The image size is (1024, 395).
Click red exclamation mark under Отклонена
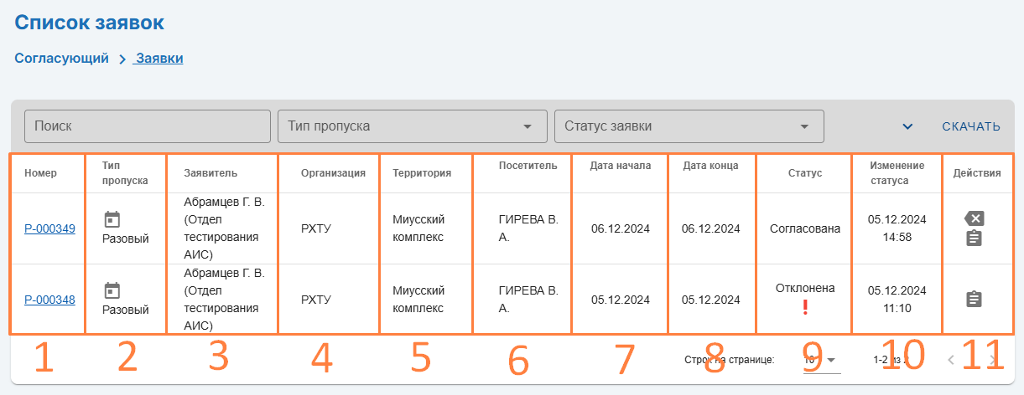[805, 308]
